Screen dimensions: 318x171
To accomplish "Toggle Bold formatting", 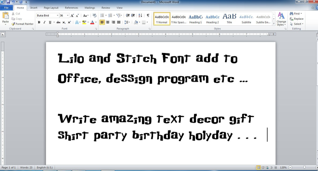I will (x=39, y=22).
